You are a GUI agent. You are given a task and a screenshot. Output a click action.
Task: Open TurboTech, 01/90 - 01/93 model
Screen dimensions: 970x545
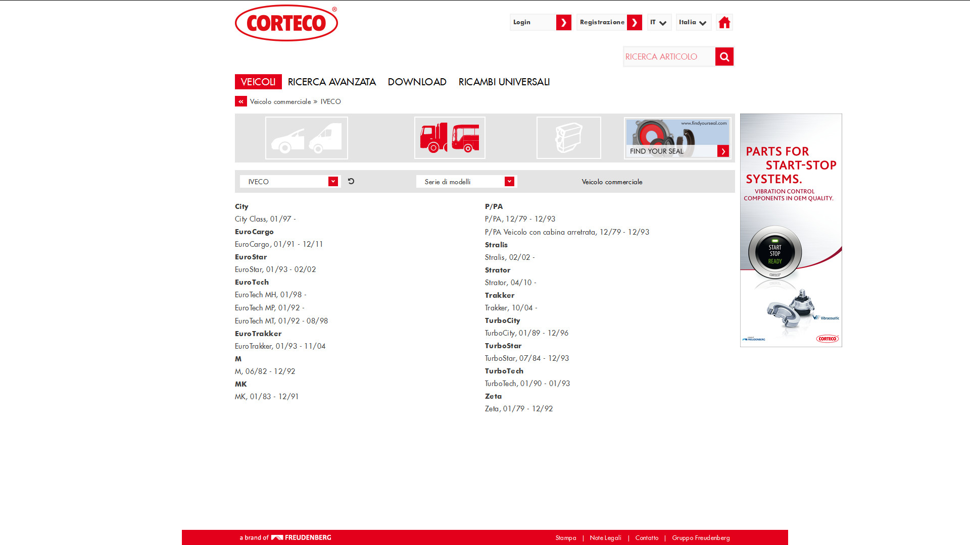point(527,384)
